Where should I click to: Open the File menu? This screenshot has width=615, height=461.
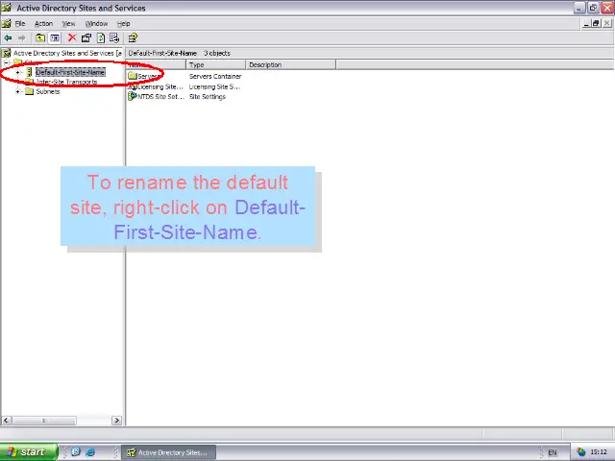20,23
